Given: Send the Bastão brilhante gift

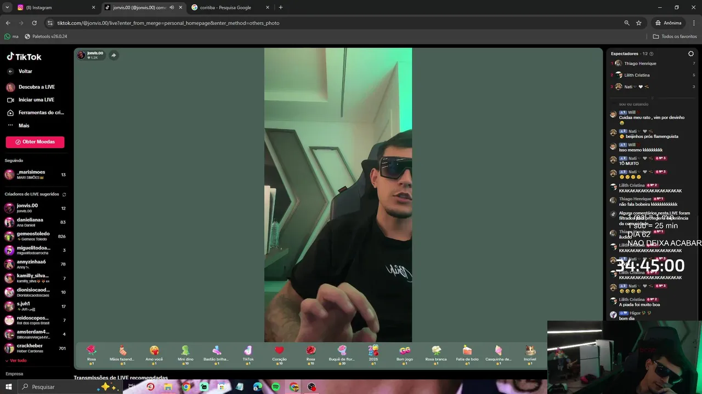Looking at the screenshot, I should 217,355.
